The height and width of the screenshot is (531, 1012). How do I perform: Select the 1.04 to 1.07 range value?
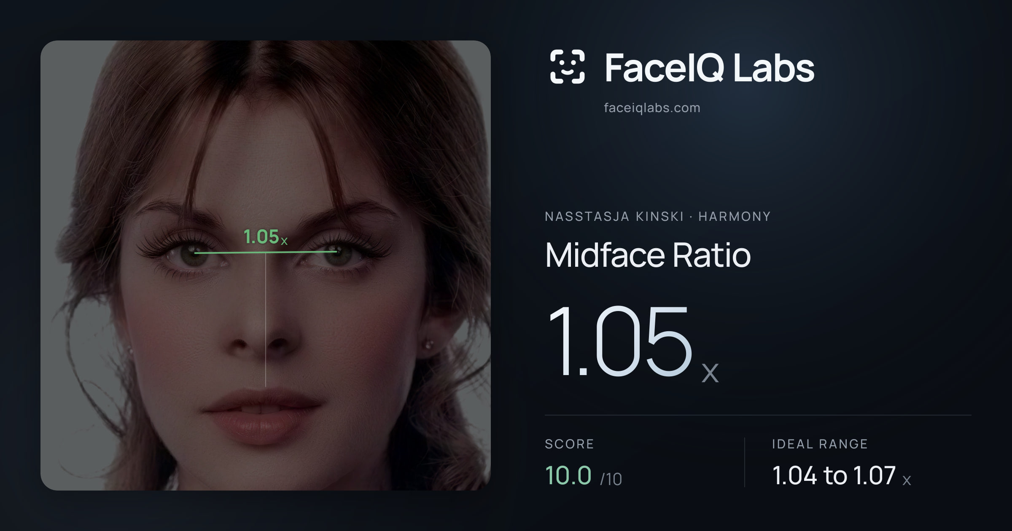click(842, 476)
